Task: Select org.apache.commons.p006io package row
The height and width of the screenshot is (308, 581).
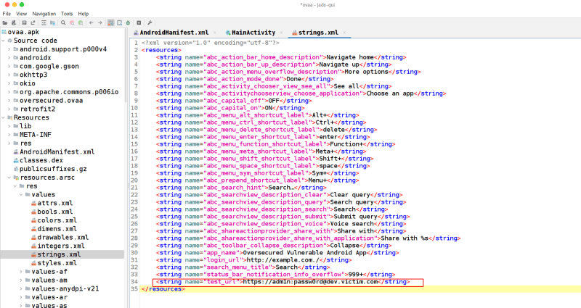Action: (69, 92)
